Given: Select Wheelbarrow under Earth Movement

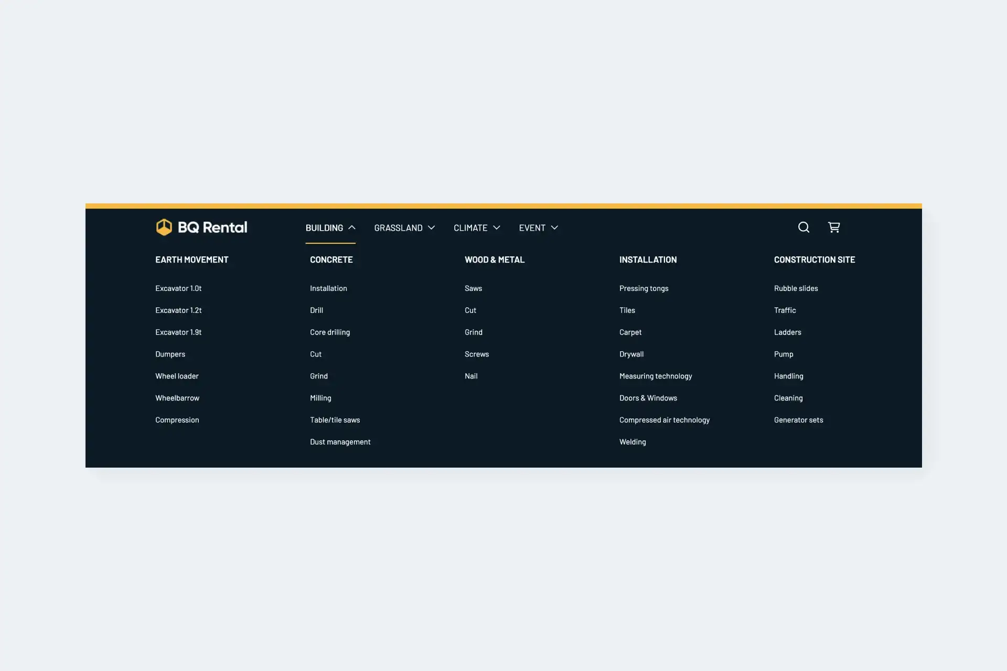Looking at the screenshot, I should click(x=177, y=397).
